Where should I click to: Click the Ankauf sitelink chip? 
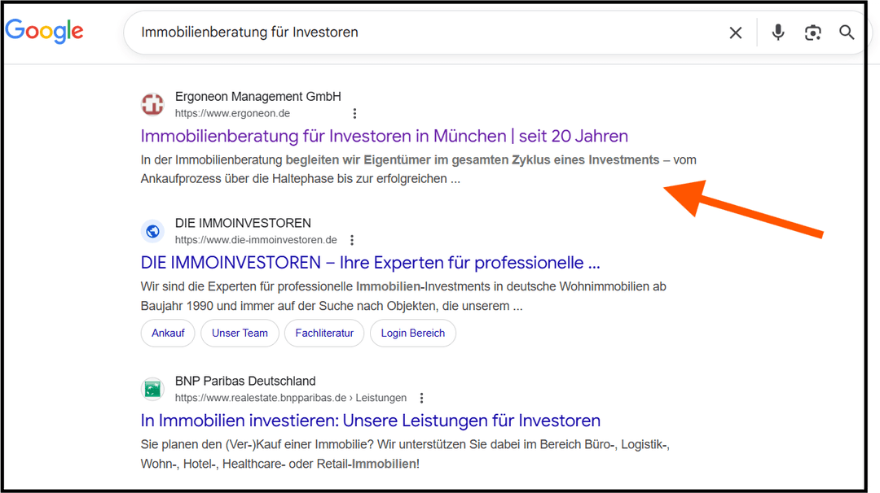pyautogui.click(x=168, y=333)
